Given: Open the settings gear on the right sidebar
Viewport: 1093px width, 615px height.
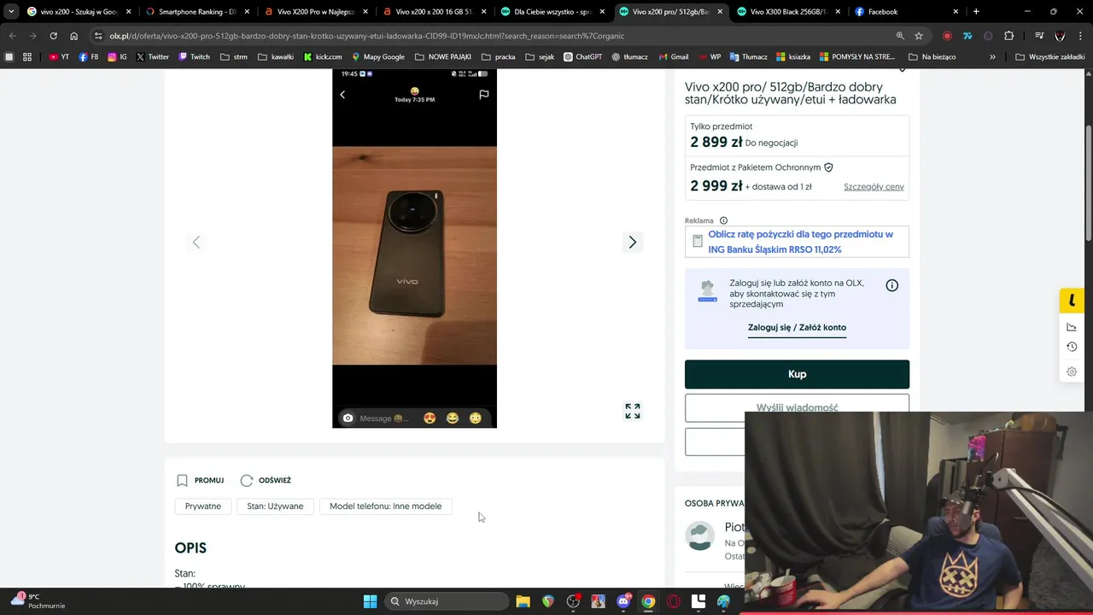Looking at the screenshot, I should click(x=1072, y=372).
